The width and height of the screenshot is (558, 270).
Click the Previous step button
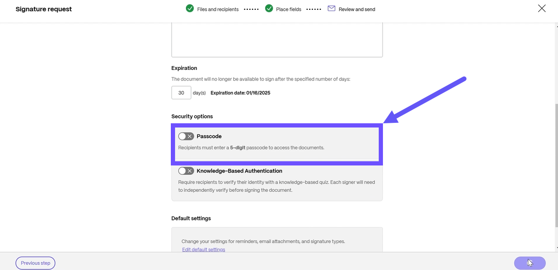pos(36,263)
